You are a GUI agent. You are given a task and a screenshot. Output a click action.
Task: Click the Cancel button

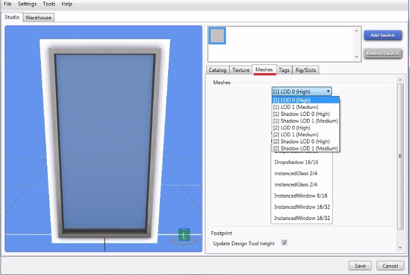point(390,266)
